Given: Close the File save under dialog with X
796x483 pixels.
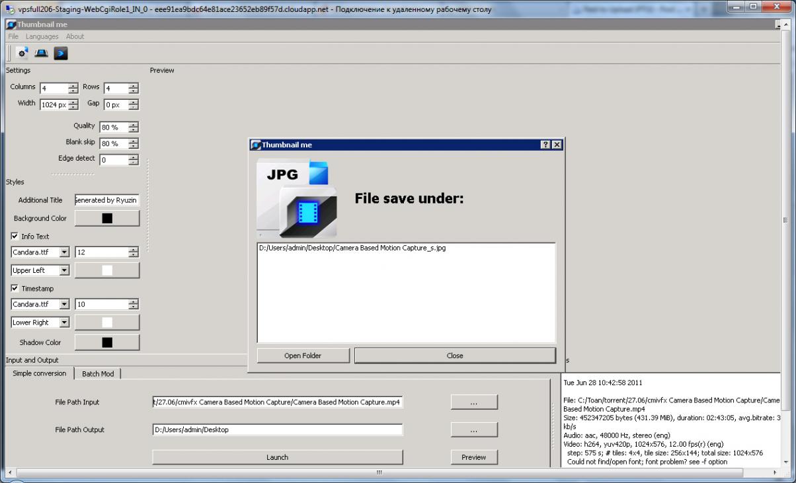Looking at the screenshot, I should [x=557, y=145].
